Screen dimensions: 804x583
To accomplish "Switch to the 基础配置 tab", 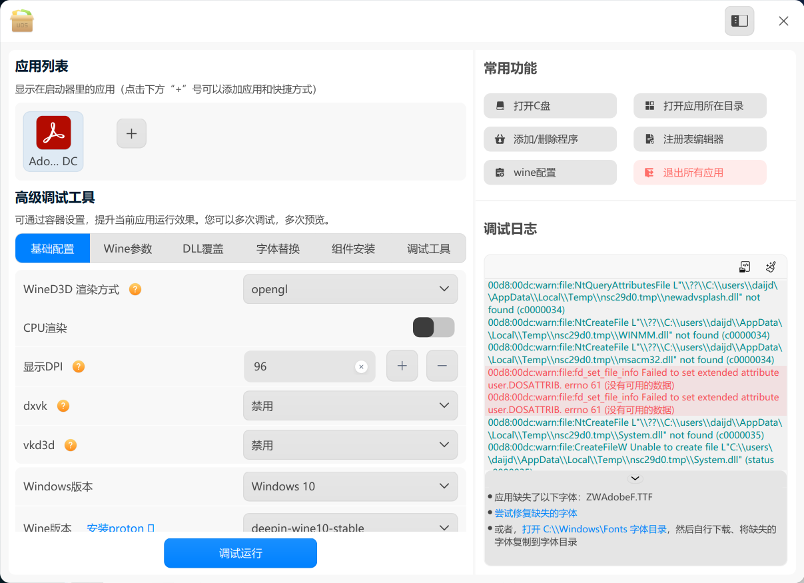I will [53, 249].
